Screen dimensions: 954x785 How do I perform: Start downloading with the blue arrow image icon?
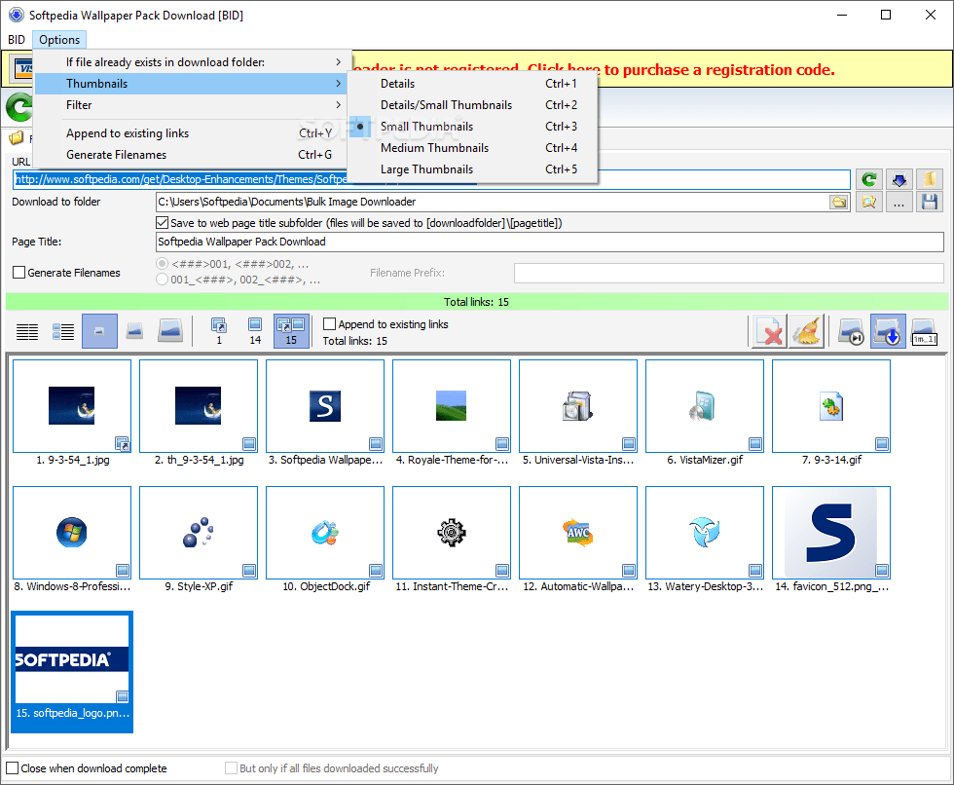(x=888, y=331)
